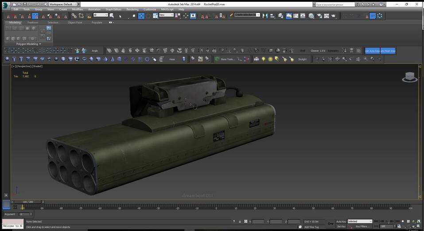Click the Bone Tools button
Viewport: 424px width, 231px height.
pos(228,59)
